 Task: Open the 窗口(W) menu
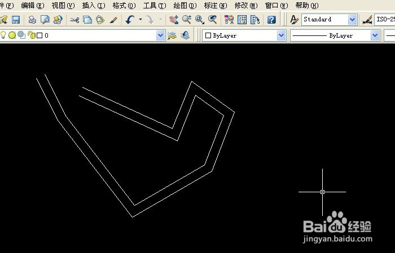tap(276, 5)
